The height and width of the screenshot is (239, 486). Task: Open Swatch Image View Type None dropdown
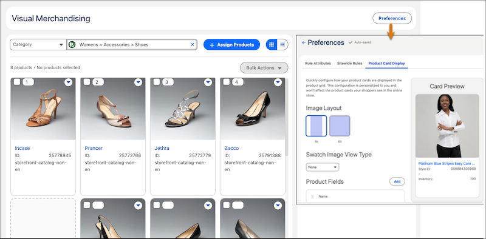323,167
